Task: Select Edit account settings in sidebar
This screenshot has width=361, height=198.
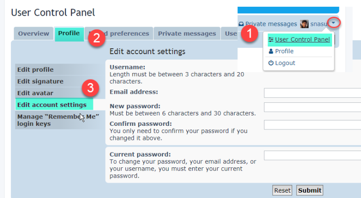Action: tap(52, 105)
